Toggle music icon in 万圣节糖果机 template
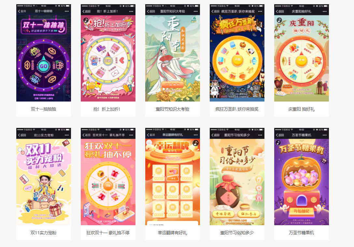This screenshot has width=354, height=247. pos(278,143)
